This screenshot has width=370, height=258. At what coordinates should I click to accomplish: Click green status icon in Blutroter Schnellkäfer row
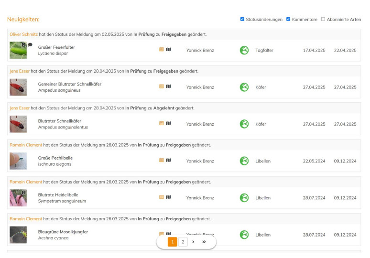coord(244,124)
